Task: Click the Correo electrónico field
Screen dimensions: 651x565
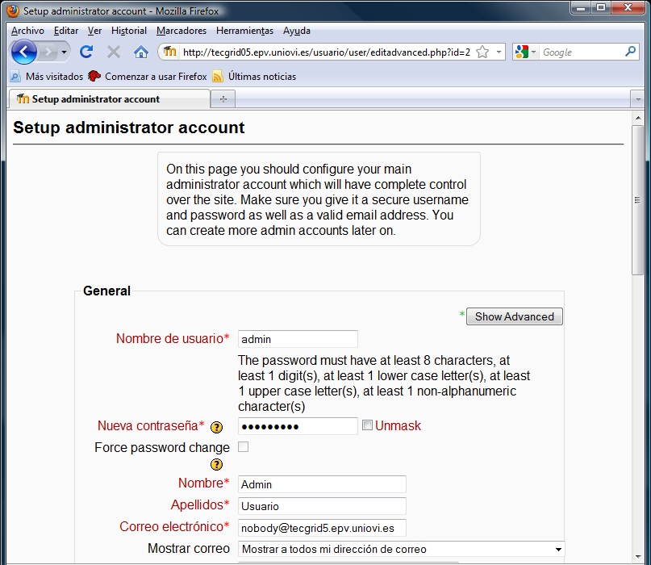Action: click(x=322, y=528)
